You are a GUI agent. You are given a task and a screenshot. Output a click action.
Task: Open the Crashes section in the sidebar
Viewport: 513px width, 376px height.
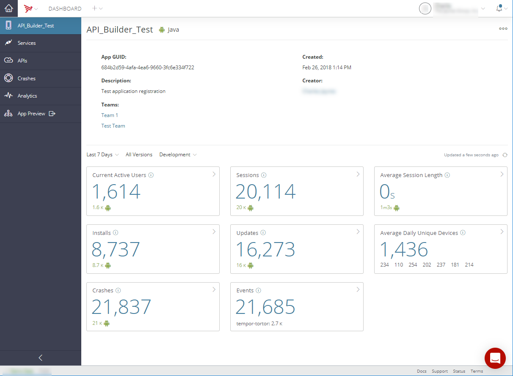point(26,78)
